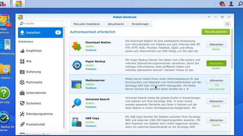Click the Download Station title text
Screen dimensions: 243x136
98,42
